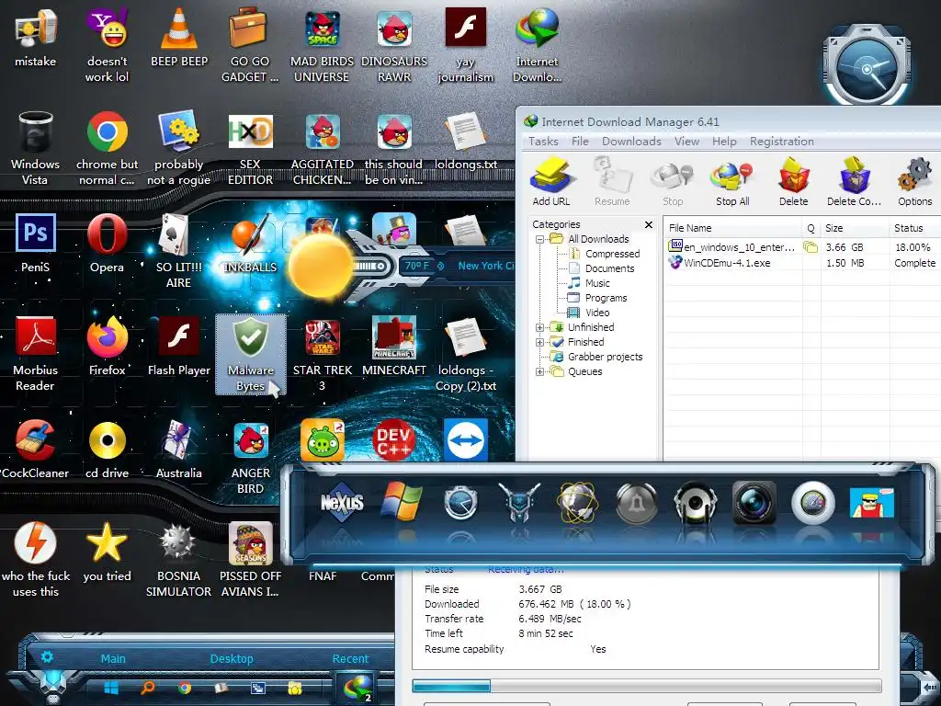Open the DEV C++ desktop icon
This screenshot has width=941, height=706.
393,440
